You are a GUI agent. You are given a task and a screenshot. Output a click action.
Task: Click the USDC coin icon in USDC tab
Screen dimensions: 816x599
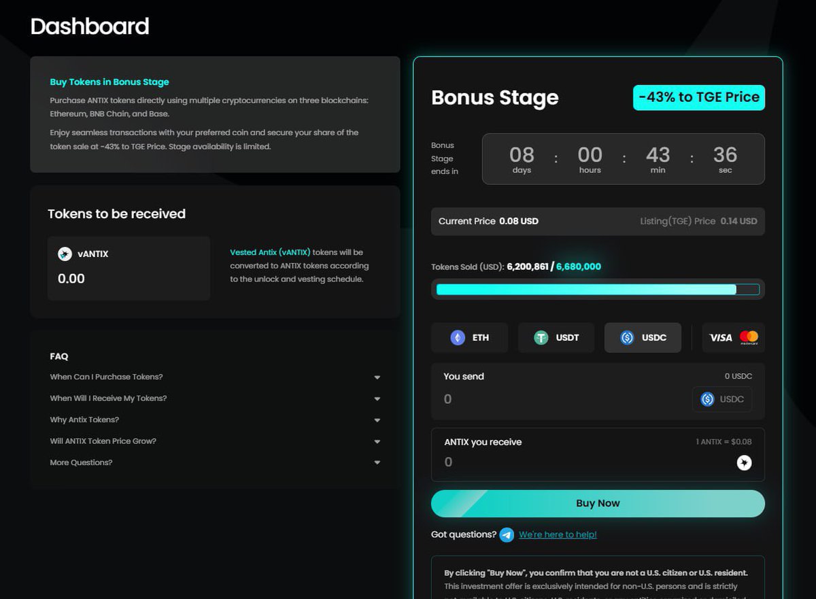[x=627, y=337]
